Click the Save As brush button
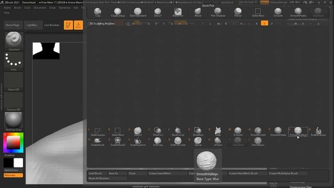 117,173
